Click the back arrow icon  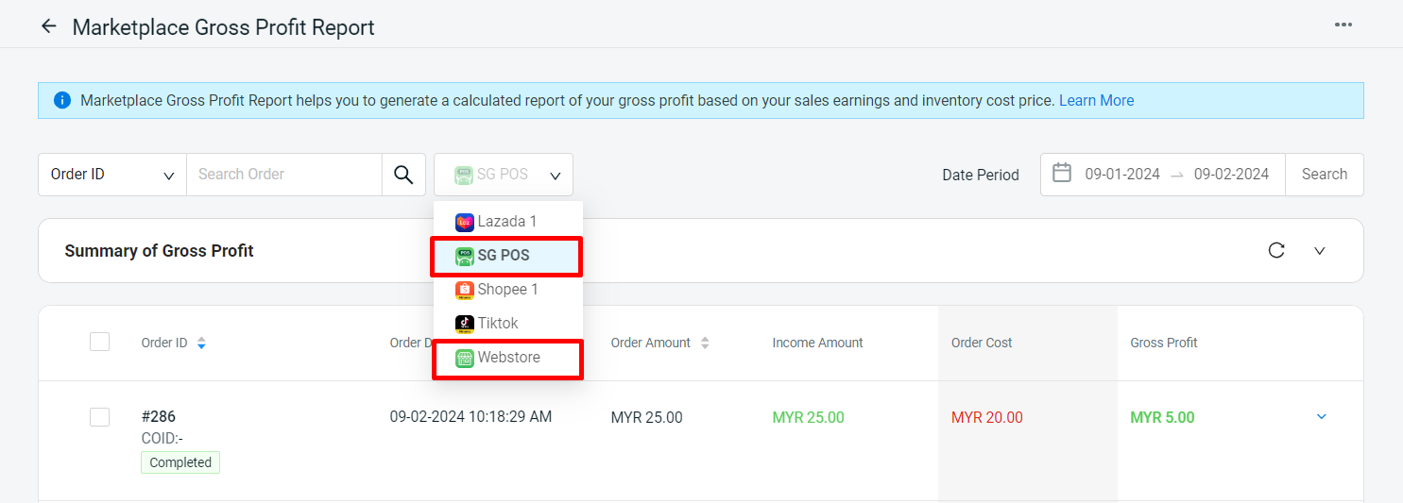(x=49, y=26)
